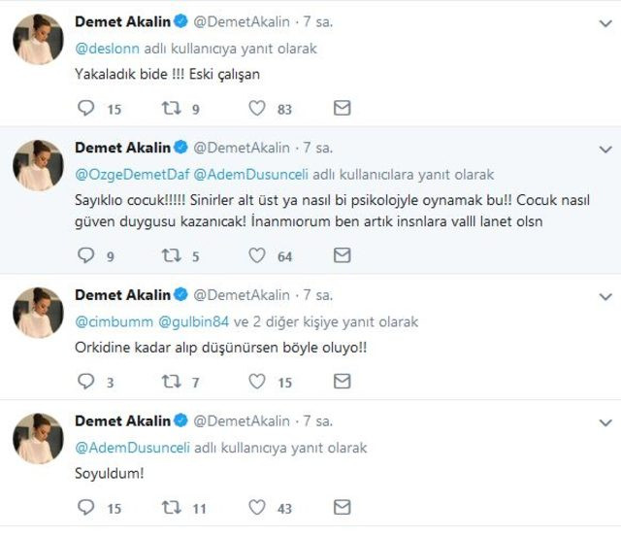This screenshot has height=537, width=621.
Task: Click Demet Akalin's avatar on first tweet
Action: (38, 41)
